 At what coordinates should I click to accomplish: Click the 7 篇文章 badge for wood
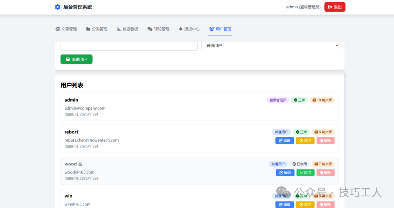[323, 164]
